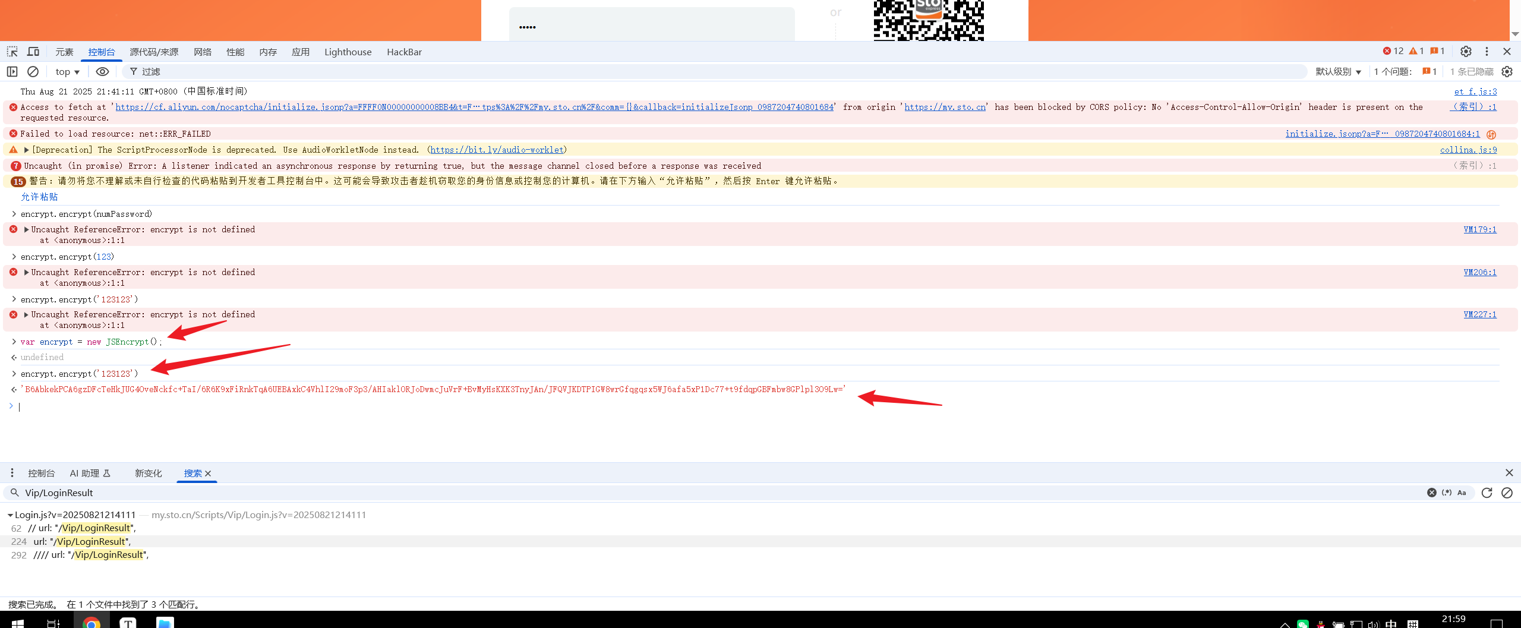Viewport: 1521px width, 628px height.
Task: Clear the search results
Action: click(1507, 493)
